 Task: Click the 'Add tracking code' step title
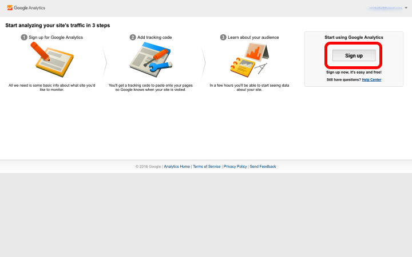click(x=154, y=37)
